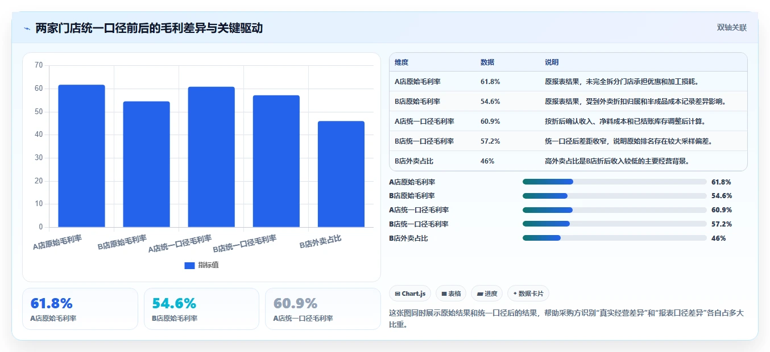This screenshot has width=770, height=352.
Task: Click the 表格 chip
Action: click(451, 294)
